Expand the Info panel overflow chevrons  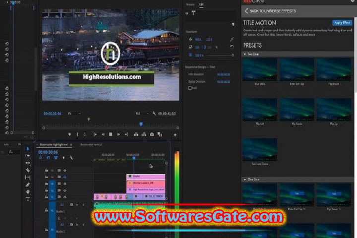[19, 144]
